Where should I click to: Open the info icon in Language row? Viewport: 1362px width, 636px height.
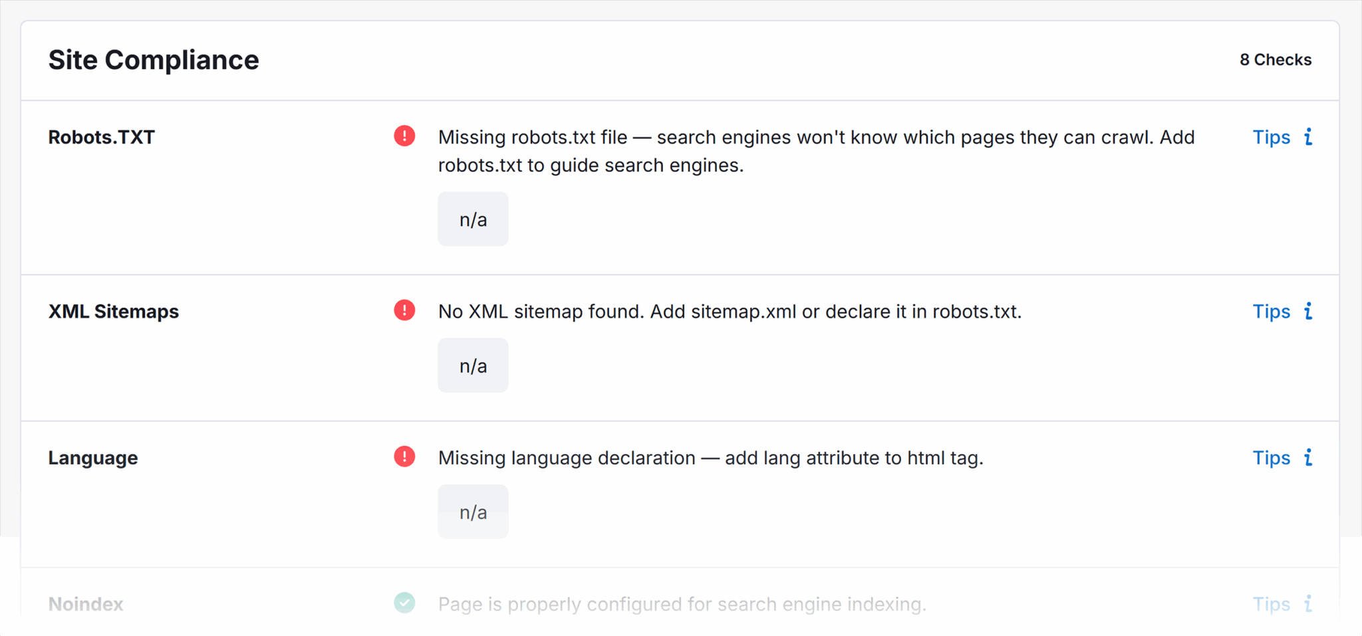click(x=1308, y=457)
